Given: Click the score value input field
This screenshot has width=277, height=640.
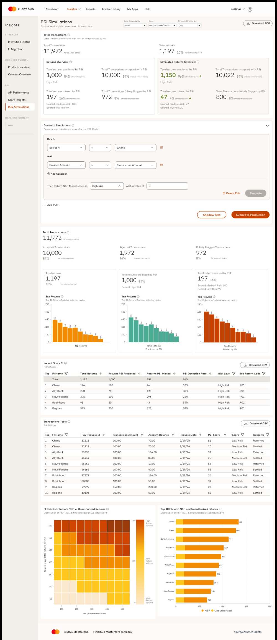Looking at the screenshot, I should [x=167, y=186].
